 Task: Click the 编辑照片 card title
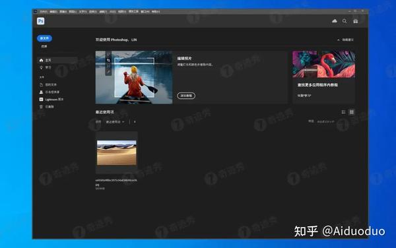(x=184, y=59)
